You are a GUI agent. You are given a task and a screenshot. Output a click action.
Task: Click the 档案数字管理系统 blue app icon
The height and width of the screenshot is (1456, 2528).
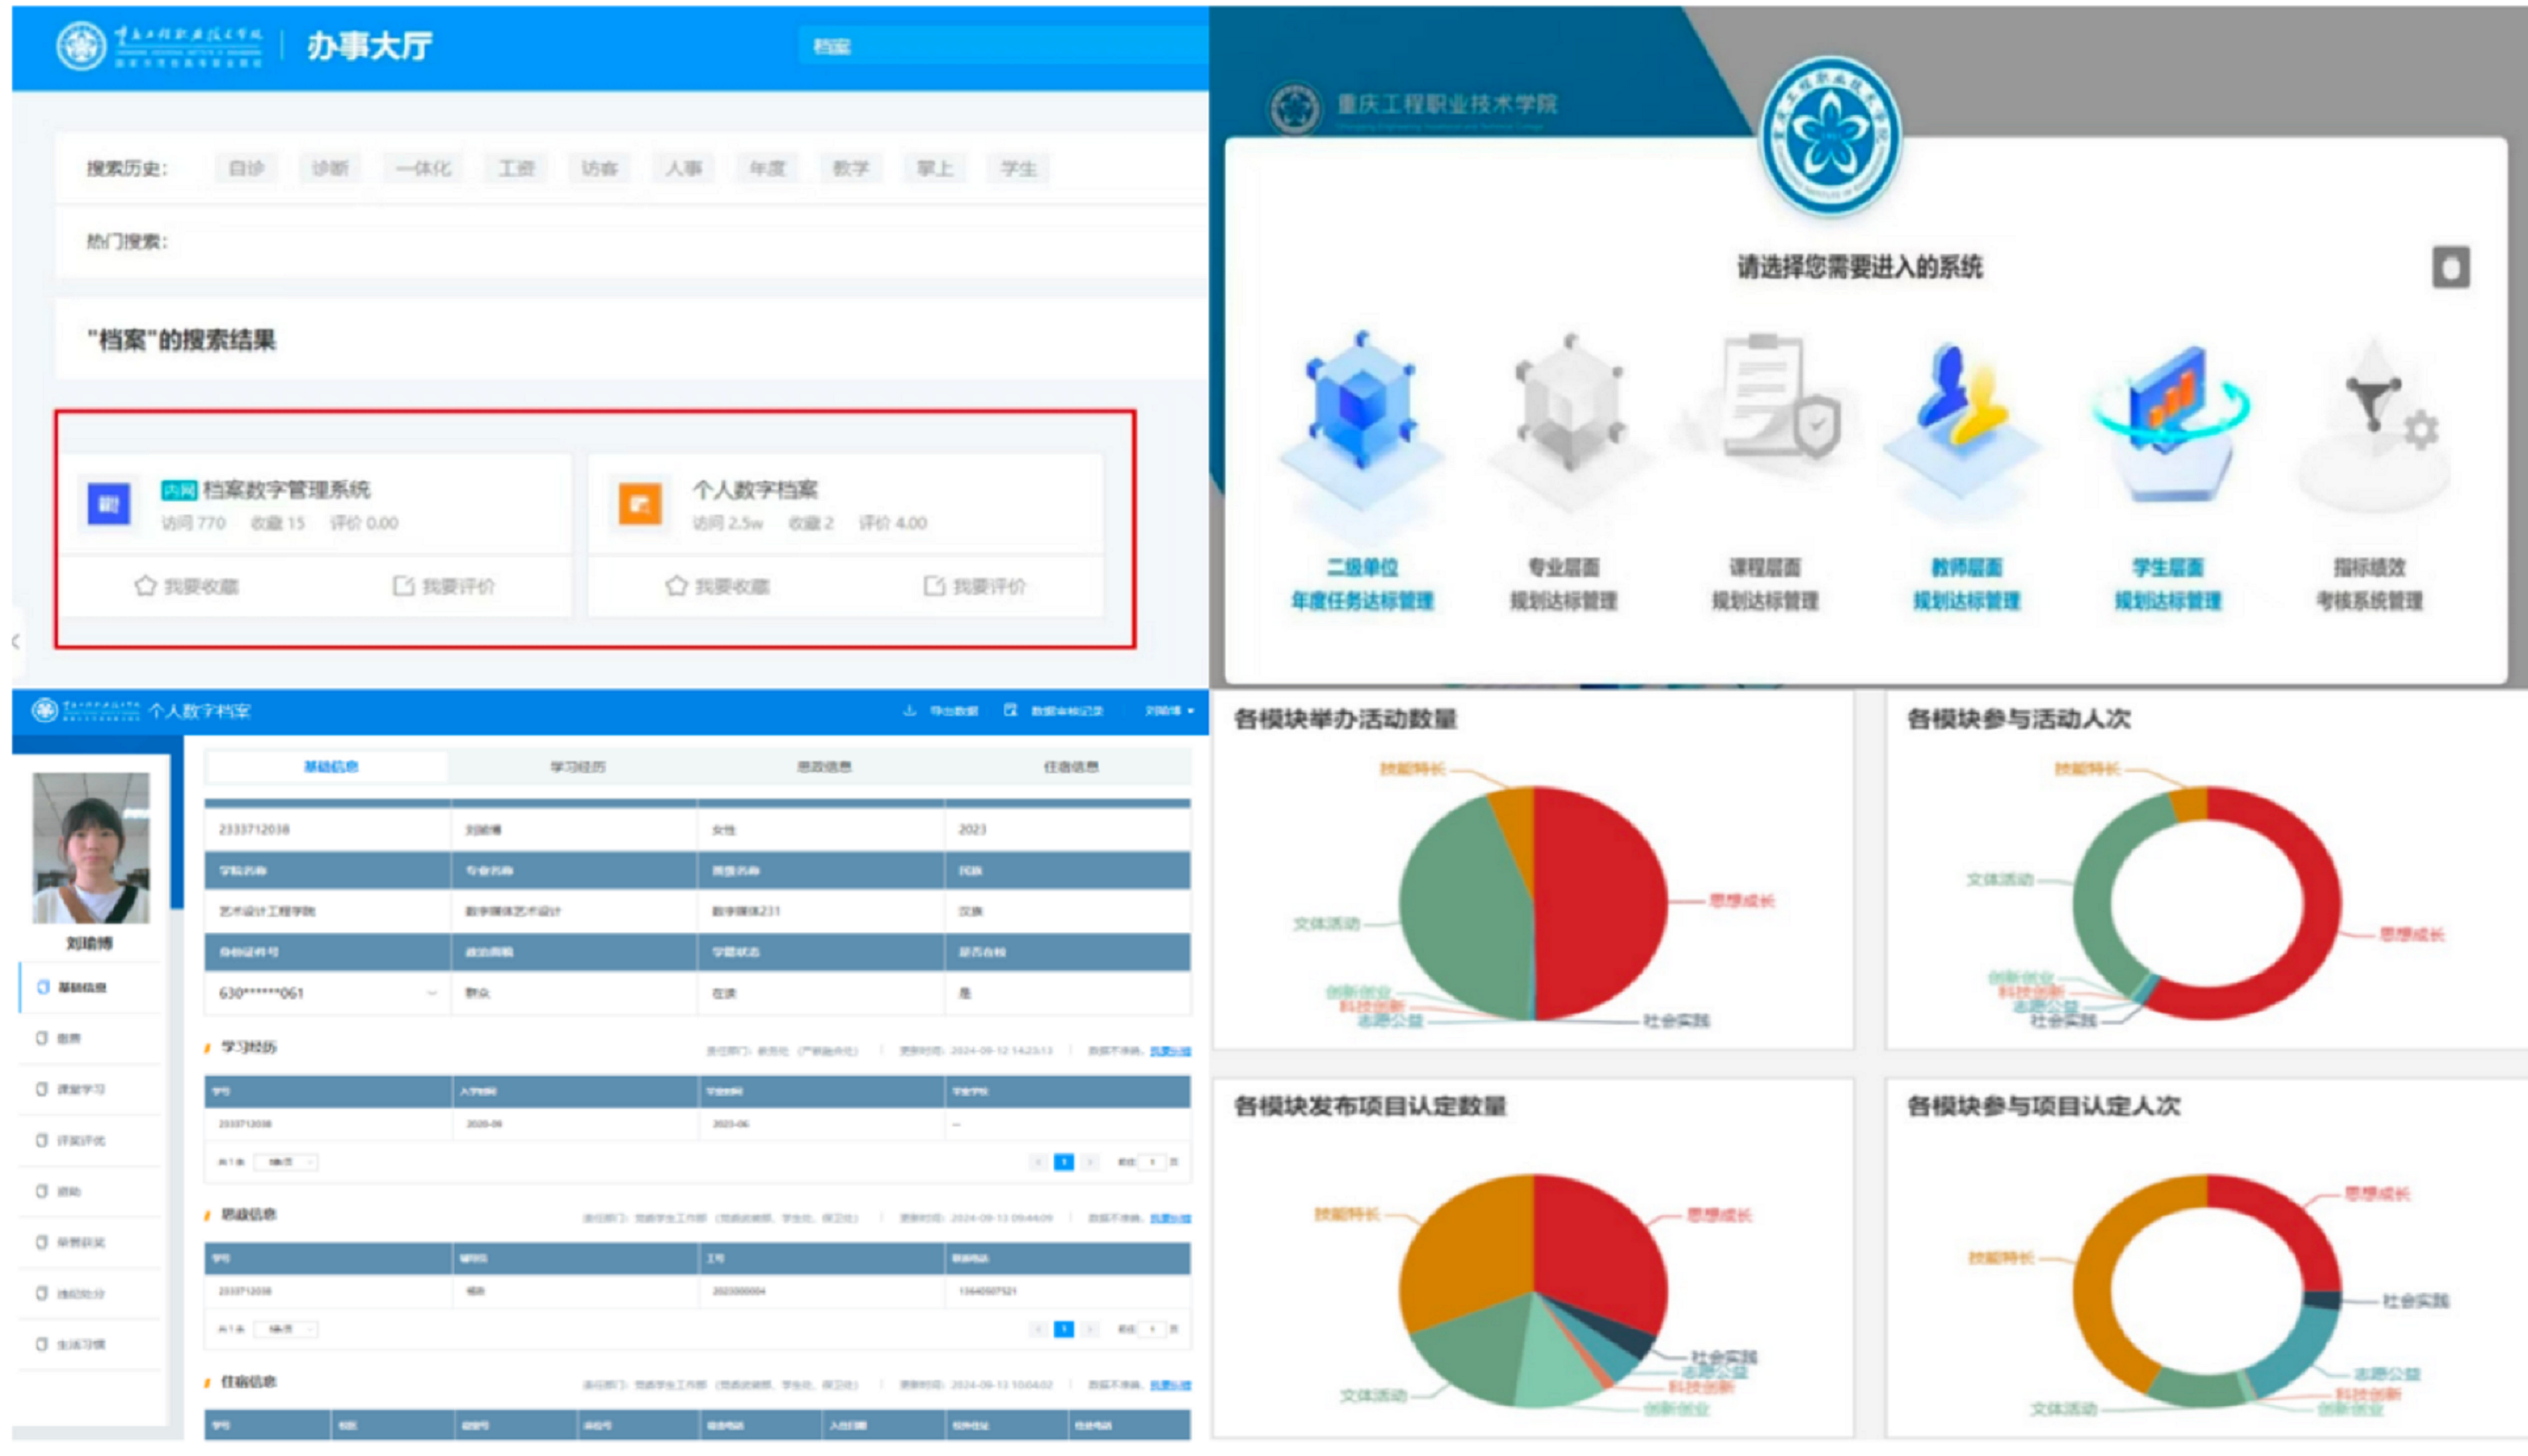click(109, 504)
